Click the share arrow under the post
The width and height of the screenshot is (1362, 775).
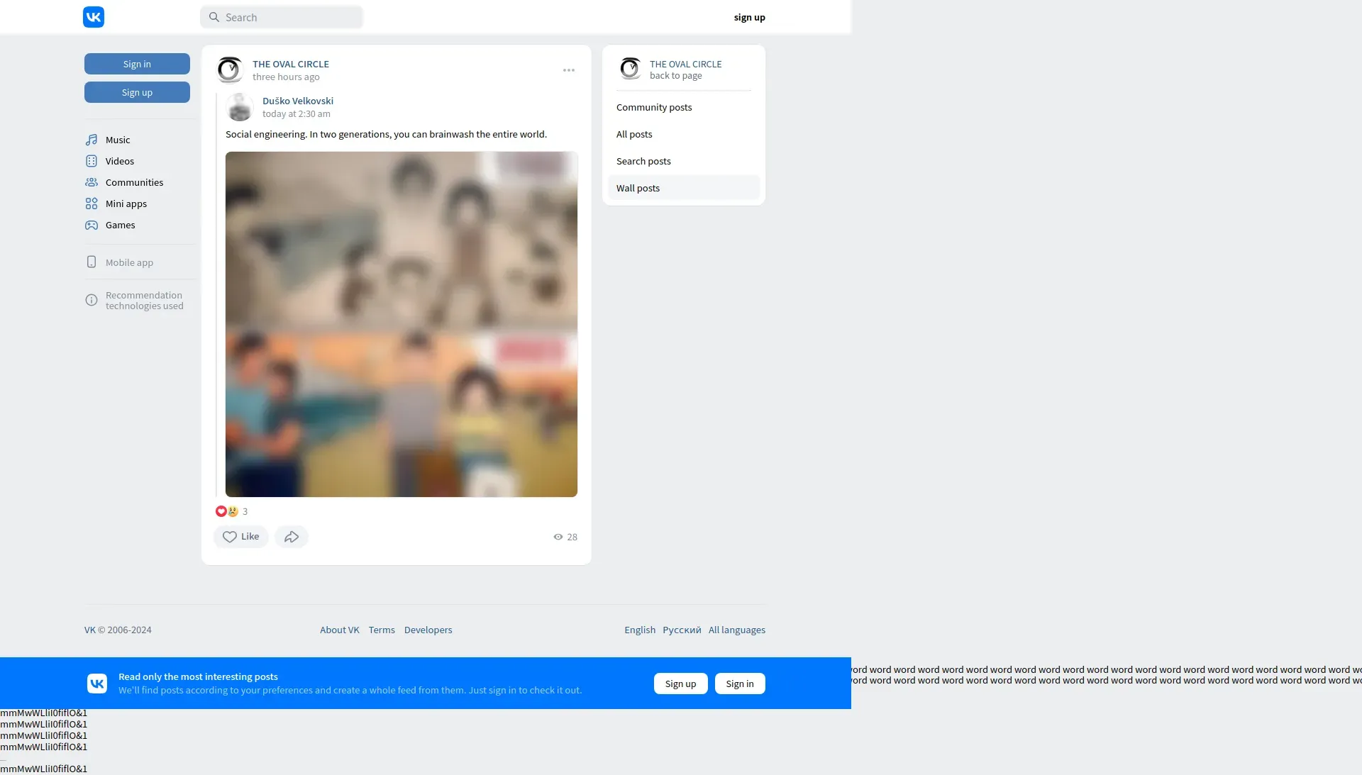(291, 537)
